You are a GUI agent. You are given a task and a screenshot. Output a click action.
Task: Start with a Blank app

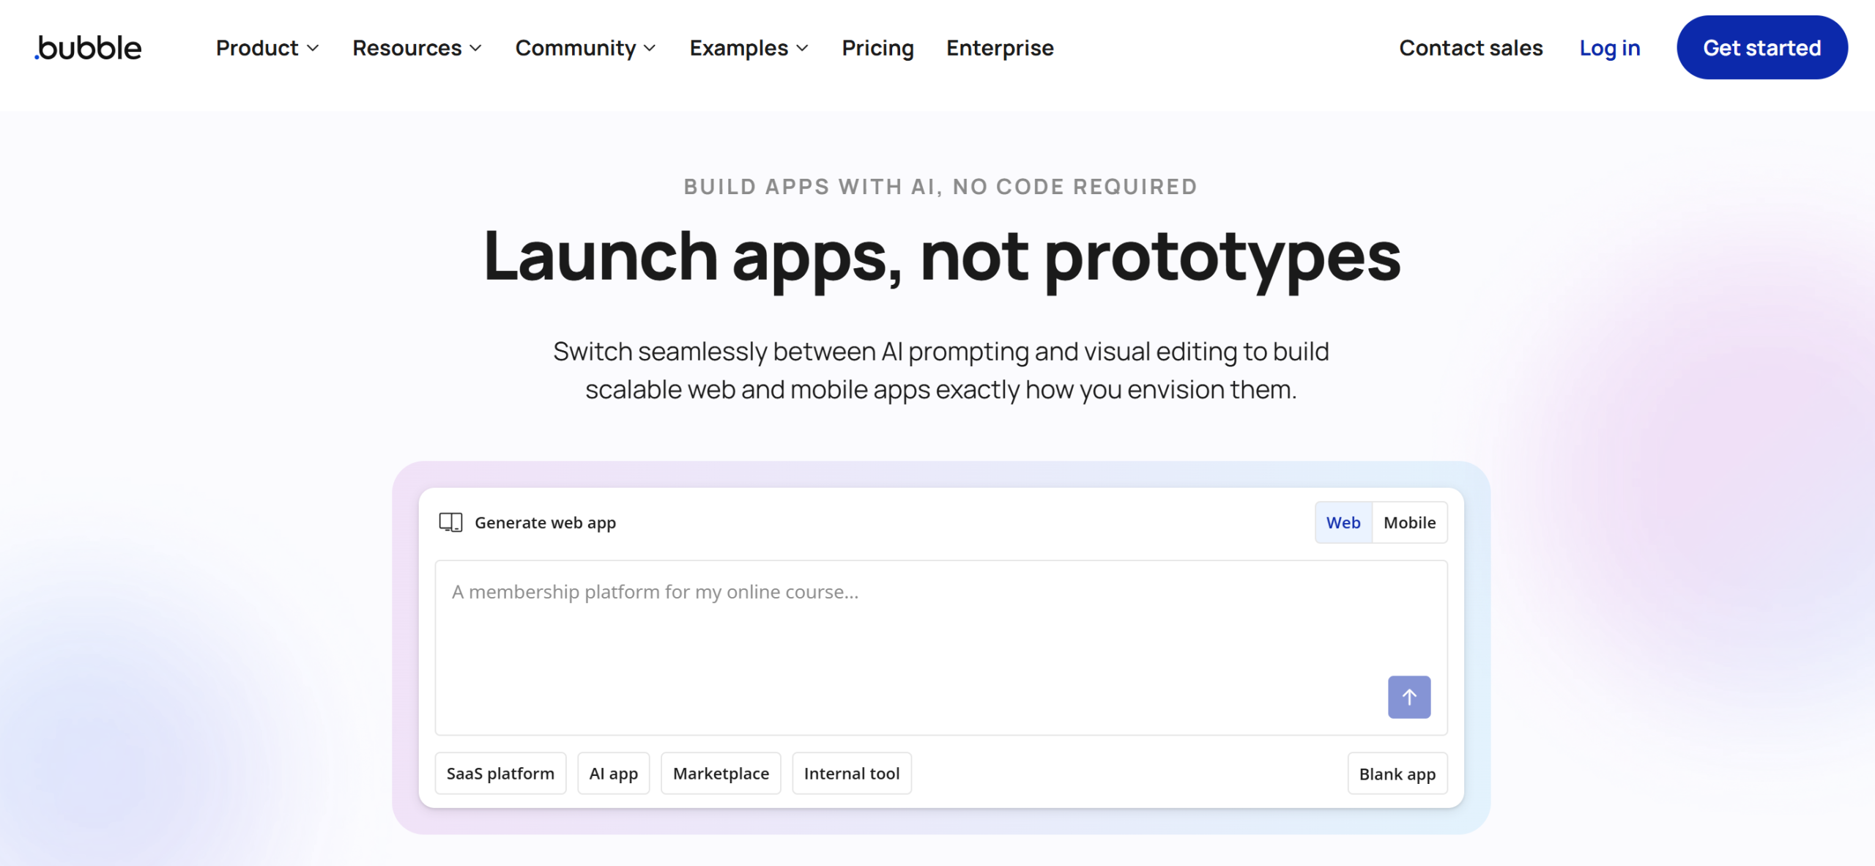1397,774
